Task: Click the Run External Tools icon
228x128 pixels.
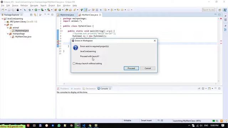Action: pyautogui.click(x=48, y=10)
